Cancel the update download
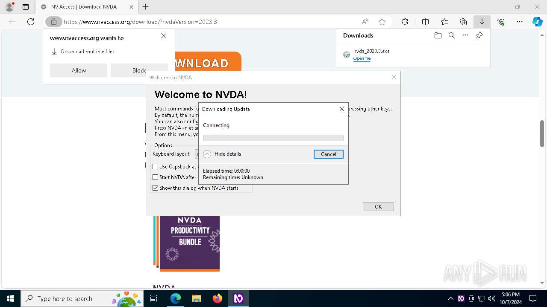The height and width of the screenshot is (307, 547). click(x=329, y=154)
